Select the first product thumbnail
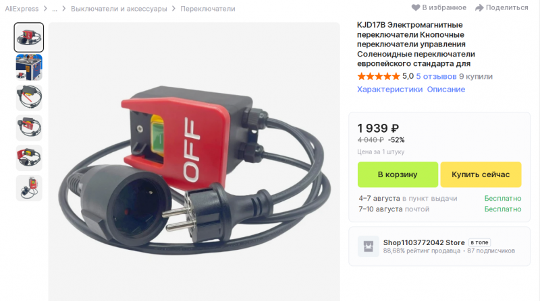Viewport: 540px width, 301px height. (x=29, y=38)
